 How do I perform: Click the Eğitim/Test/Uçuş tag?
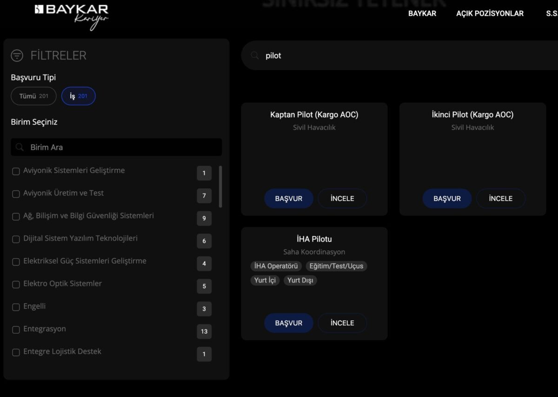tap(336, 266)
